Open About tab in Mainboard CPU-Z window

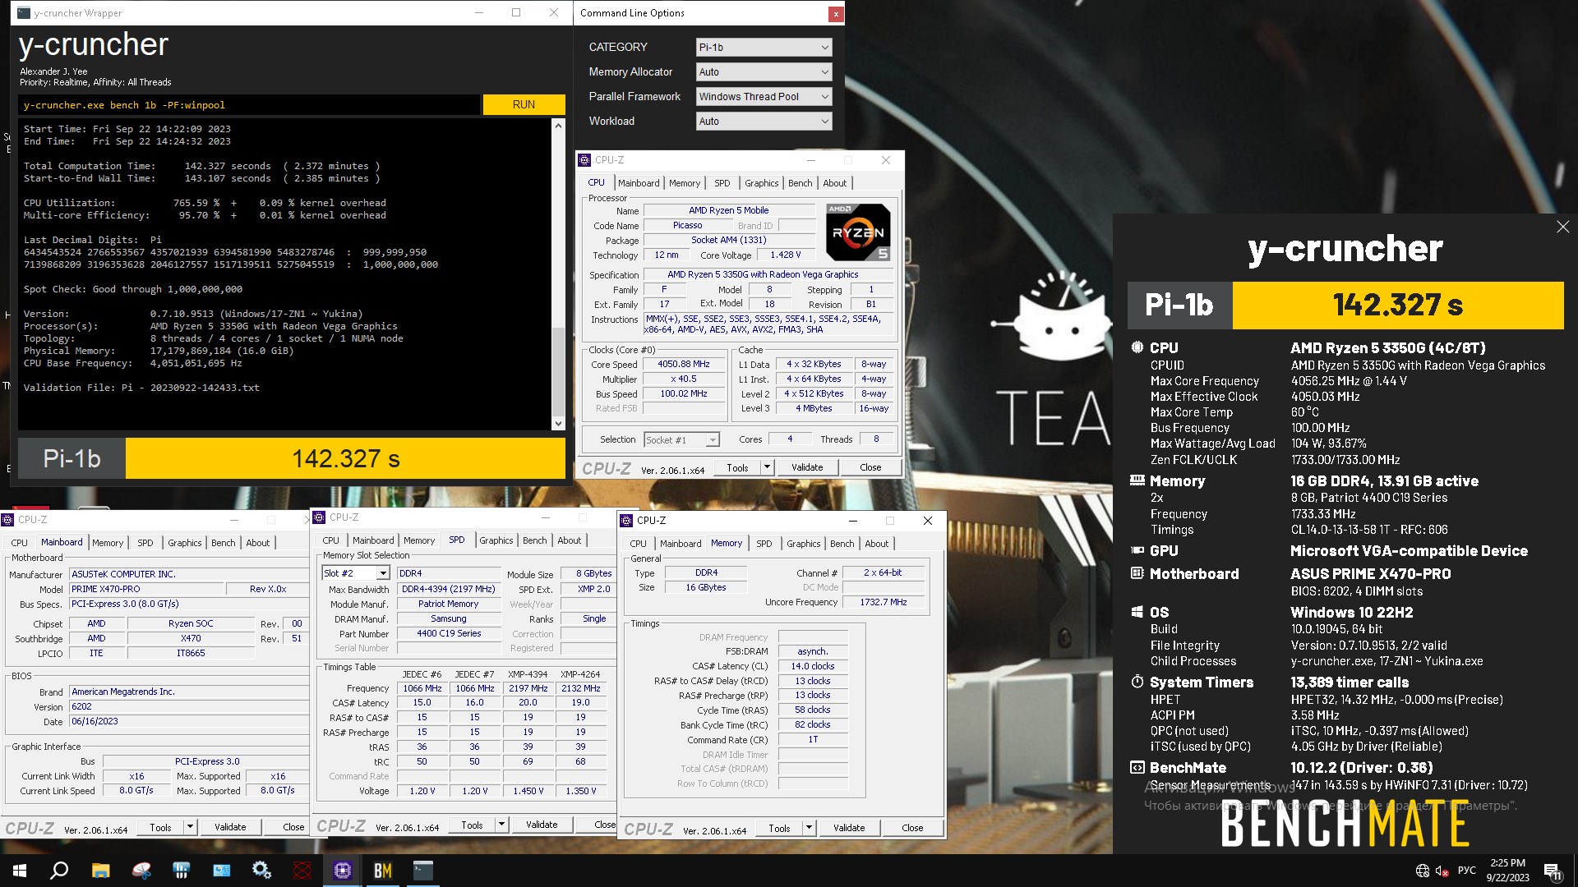coord(257,543)
